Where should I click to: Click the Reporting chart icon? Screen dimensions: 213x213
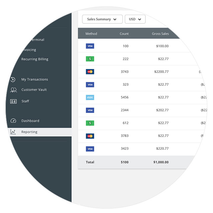[x=13, y=132]
